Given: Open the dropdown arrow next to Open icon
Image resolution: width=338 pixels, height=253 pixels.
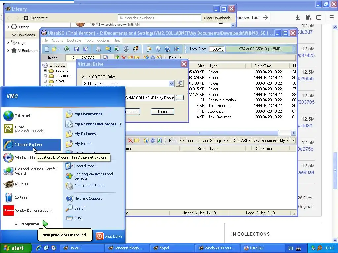Looking at the screenshot, I should click(x=60, y=49).
